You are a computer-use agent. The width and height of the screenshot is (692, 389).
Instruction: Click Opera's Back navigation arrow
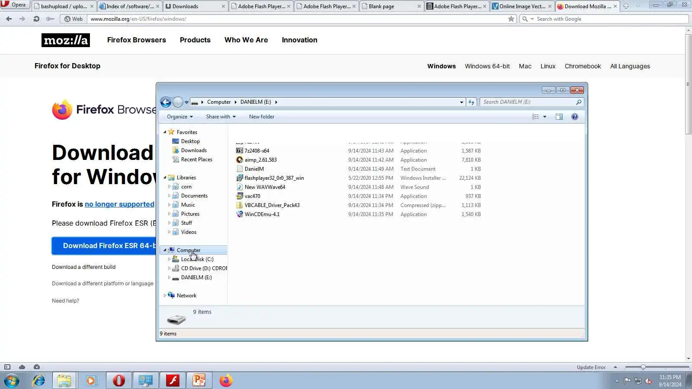click(9, 19)
